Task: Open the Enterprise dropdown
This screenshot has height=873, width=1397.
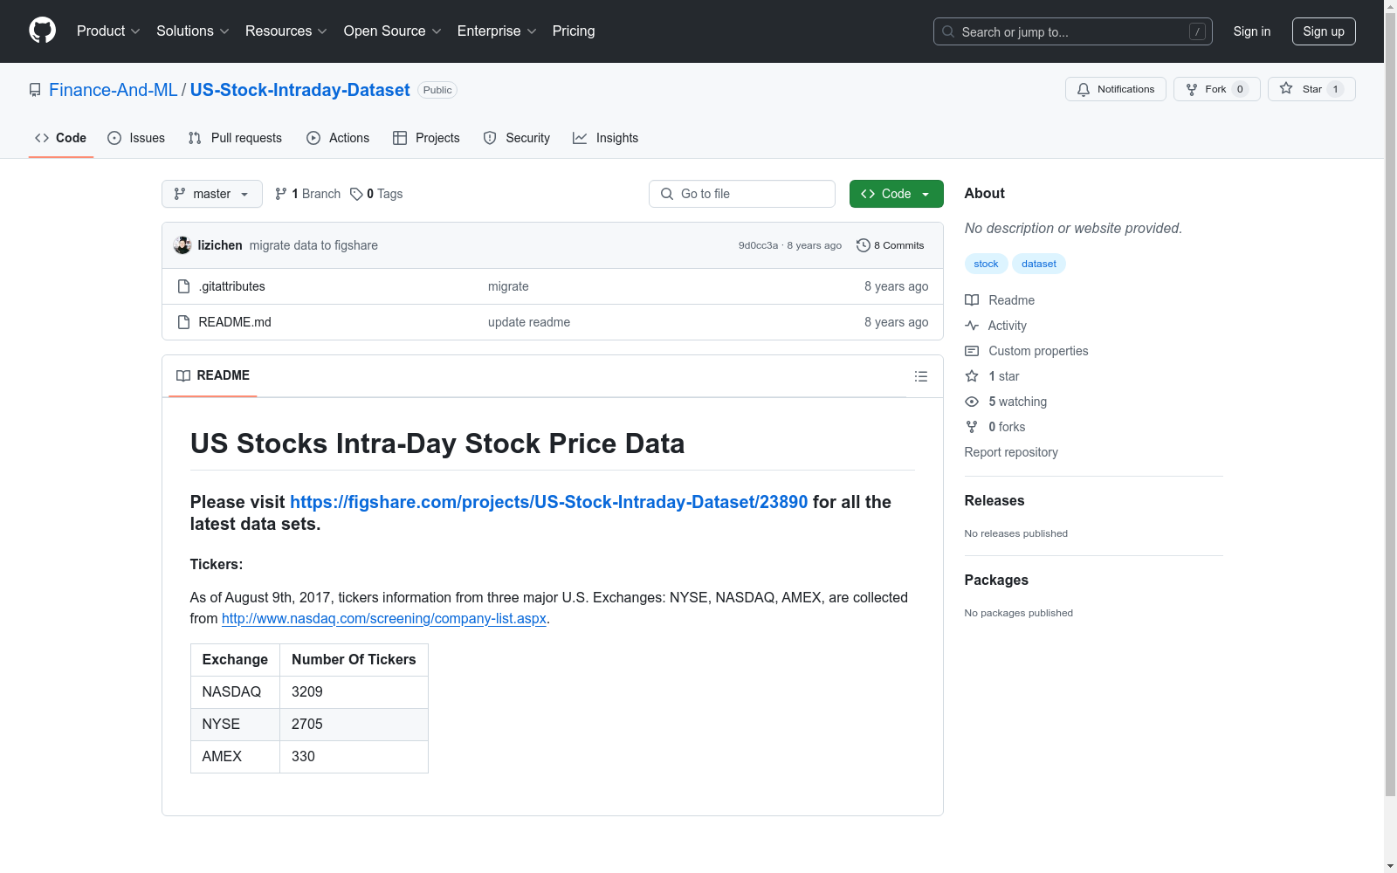Action: click(x=497, y=31)
